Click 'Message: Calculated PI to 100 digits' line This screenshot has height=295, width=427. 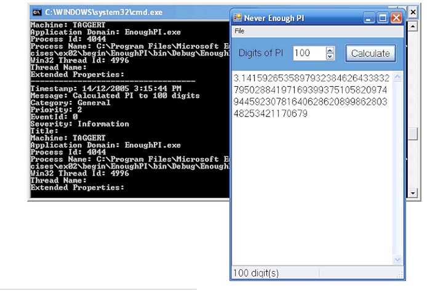click(x=115, y=95)
